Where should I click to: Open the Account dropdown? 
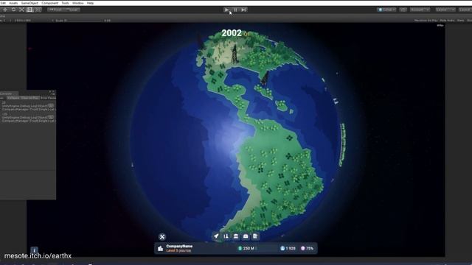point(420,10)
